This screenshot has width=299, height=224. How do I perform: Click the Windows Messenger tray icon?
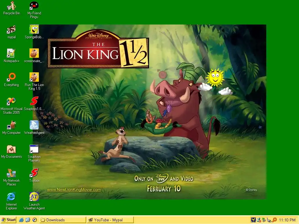259,220
